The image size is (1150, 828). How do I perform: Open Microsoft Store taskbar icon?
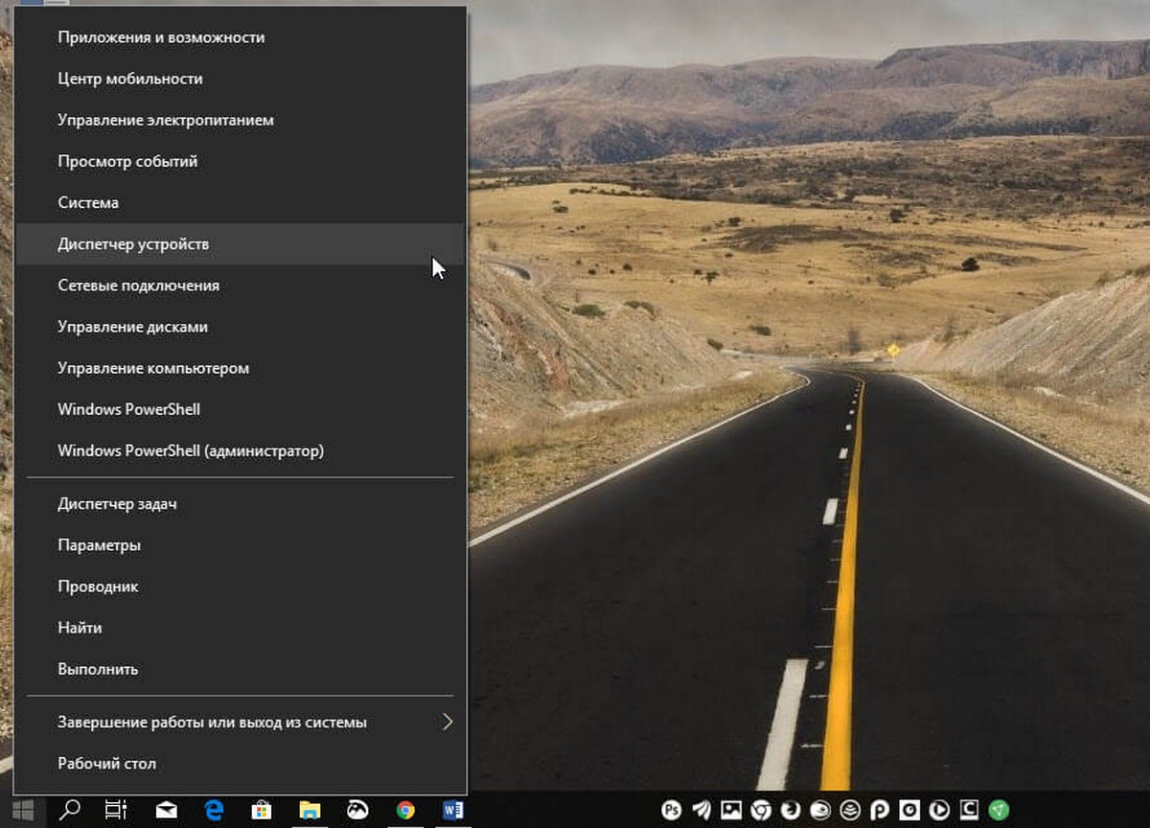pos(262,810)
